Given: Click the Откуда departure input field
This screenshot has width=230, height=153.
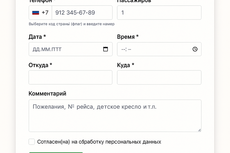Looking at the screenshot, I should click(70, 78).
